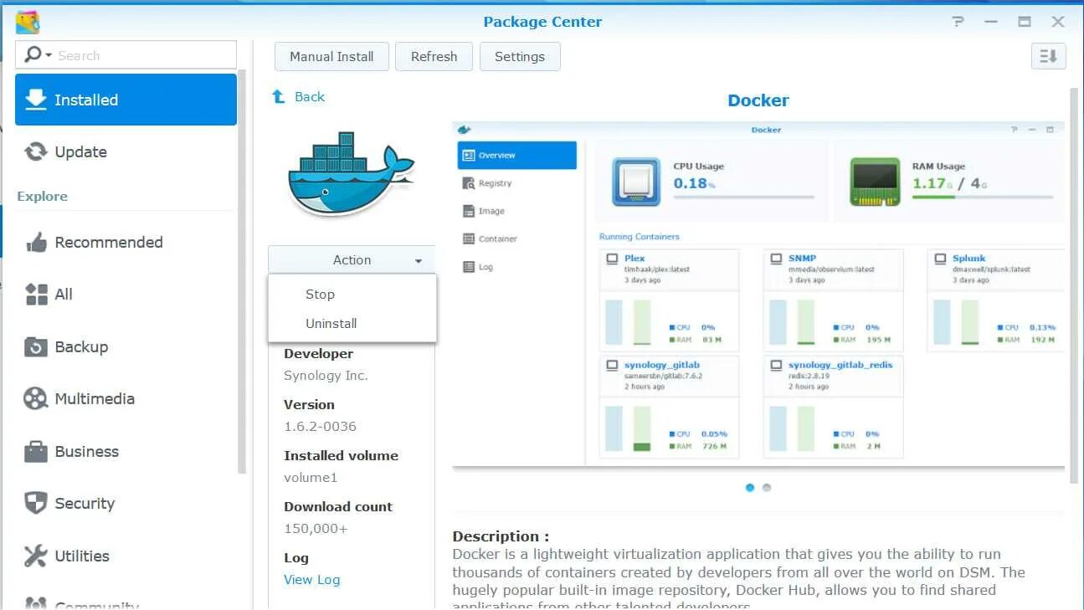Expand the Action dropdown button

[352, 259]
